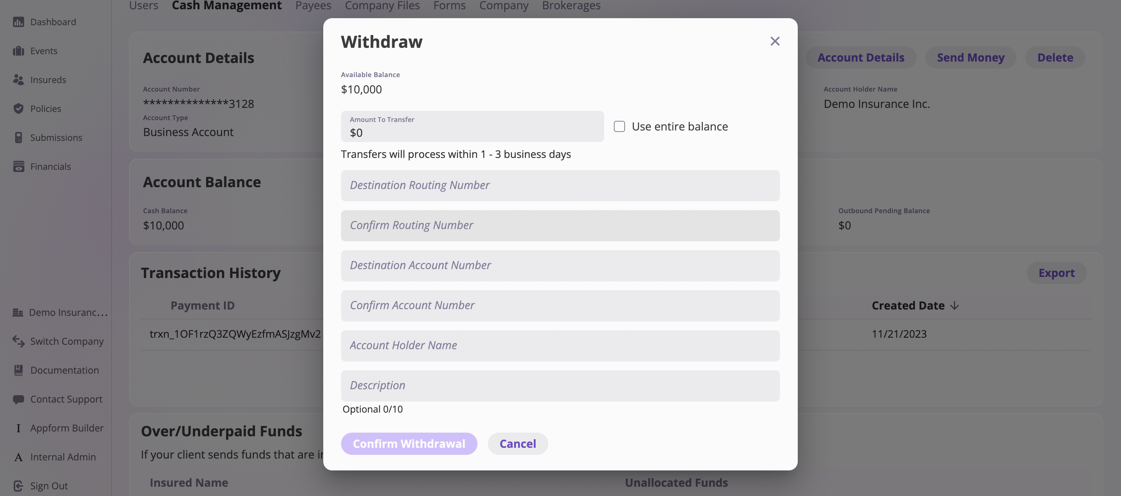Open the Documentation book icon
This screenshot has width=1121, height=496.
coord(18,370)
